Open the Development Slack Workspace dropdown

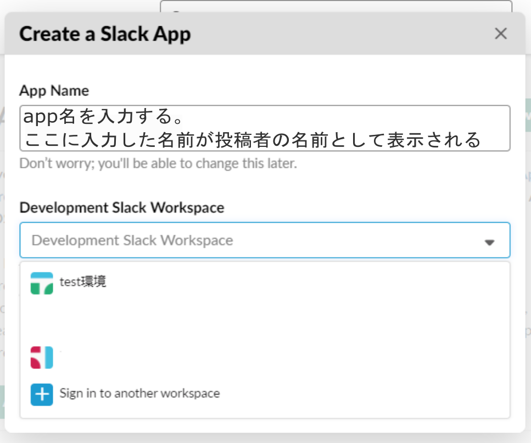click(265, 240)
